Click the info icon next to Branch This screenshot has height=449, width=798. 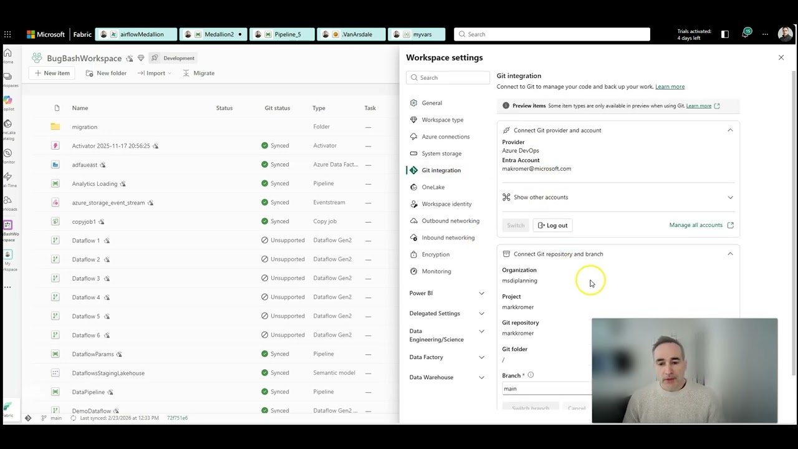click(x=531, y=375)
